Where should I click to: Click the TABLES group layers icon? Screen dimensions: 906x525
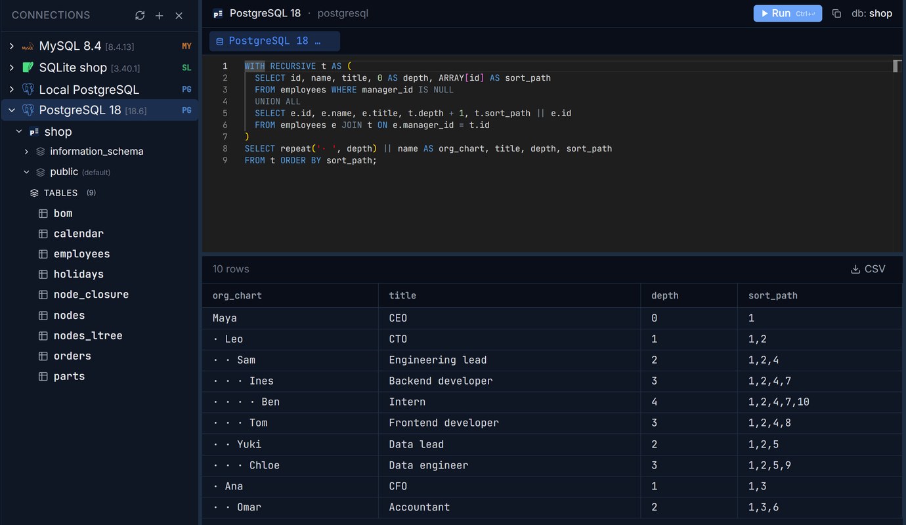click(34, 193)
